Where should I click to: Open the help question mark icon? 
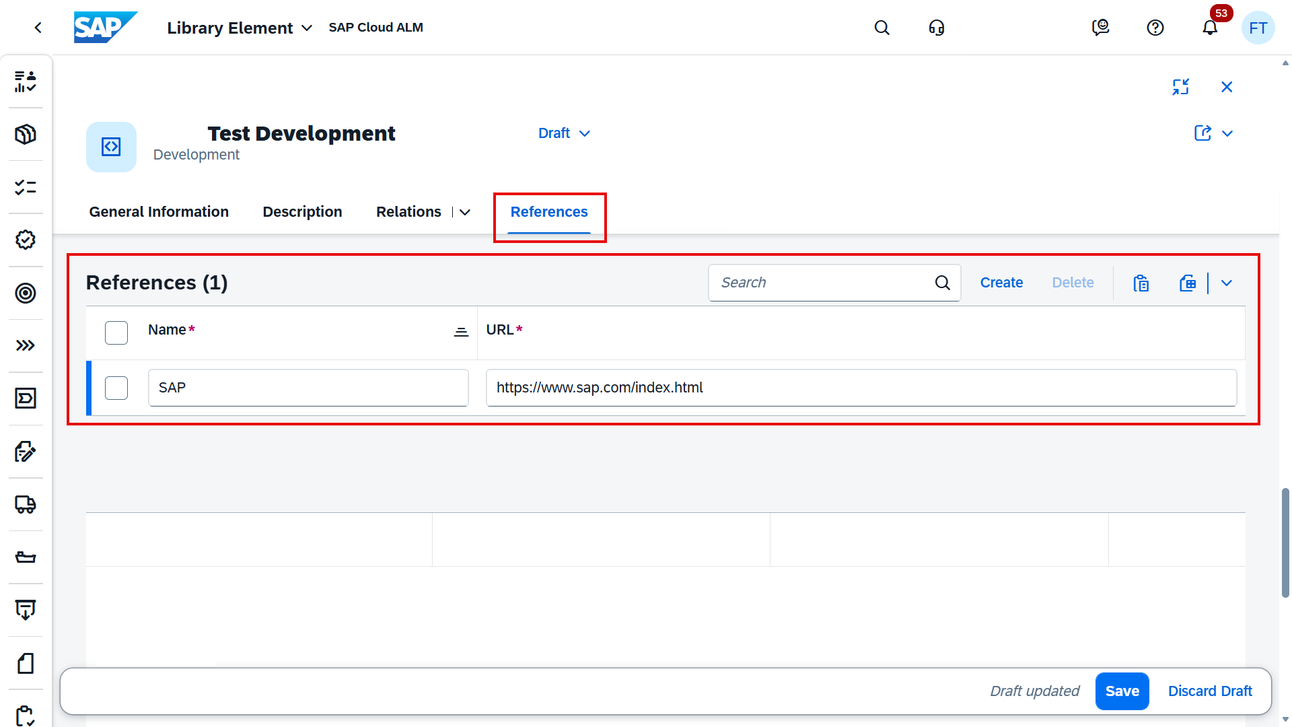tap(1155, 28)
